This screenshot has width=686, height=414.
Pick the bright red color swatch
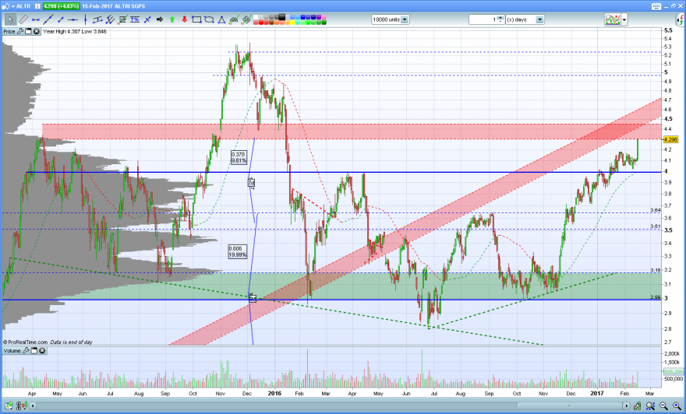click(x=260, y=22)
